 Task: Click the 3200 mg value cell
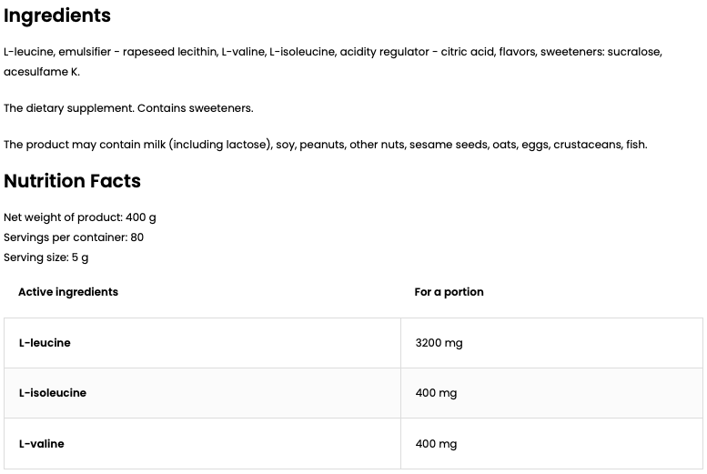439,343
